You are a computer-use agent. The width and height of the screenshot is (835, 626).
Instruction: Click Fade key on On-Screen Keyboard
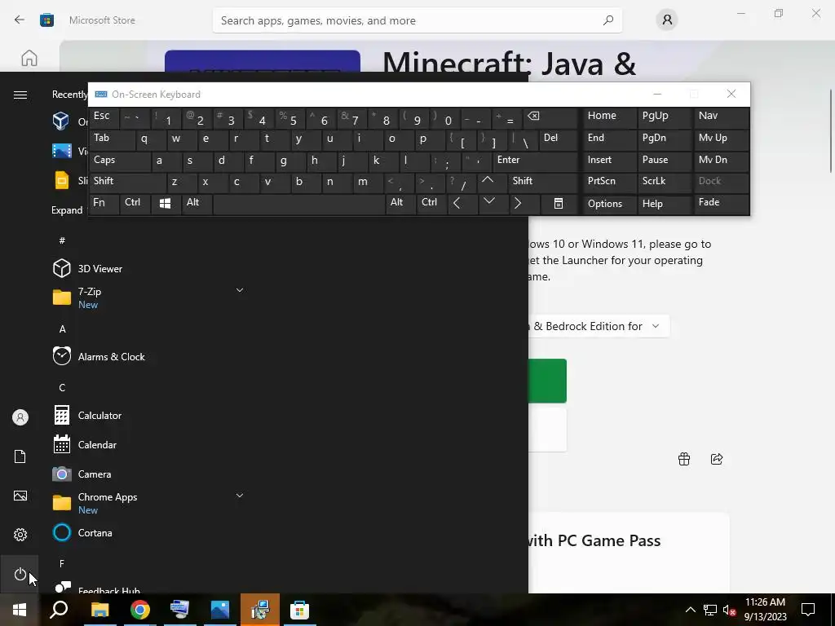click(x=721, y=203)
